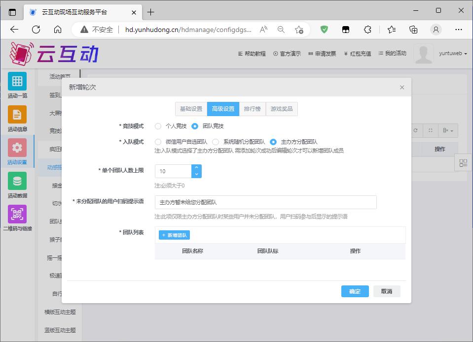
Task: Increase the team size limit with up arrow
Action: (197, 168)
